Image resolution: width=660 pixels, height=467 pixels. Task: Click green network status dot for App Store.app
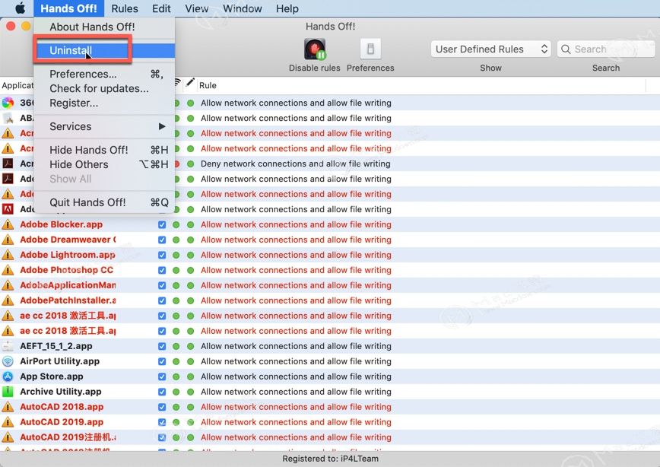coord(176,376)
